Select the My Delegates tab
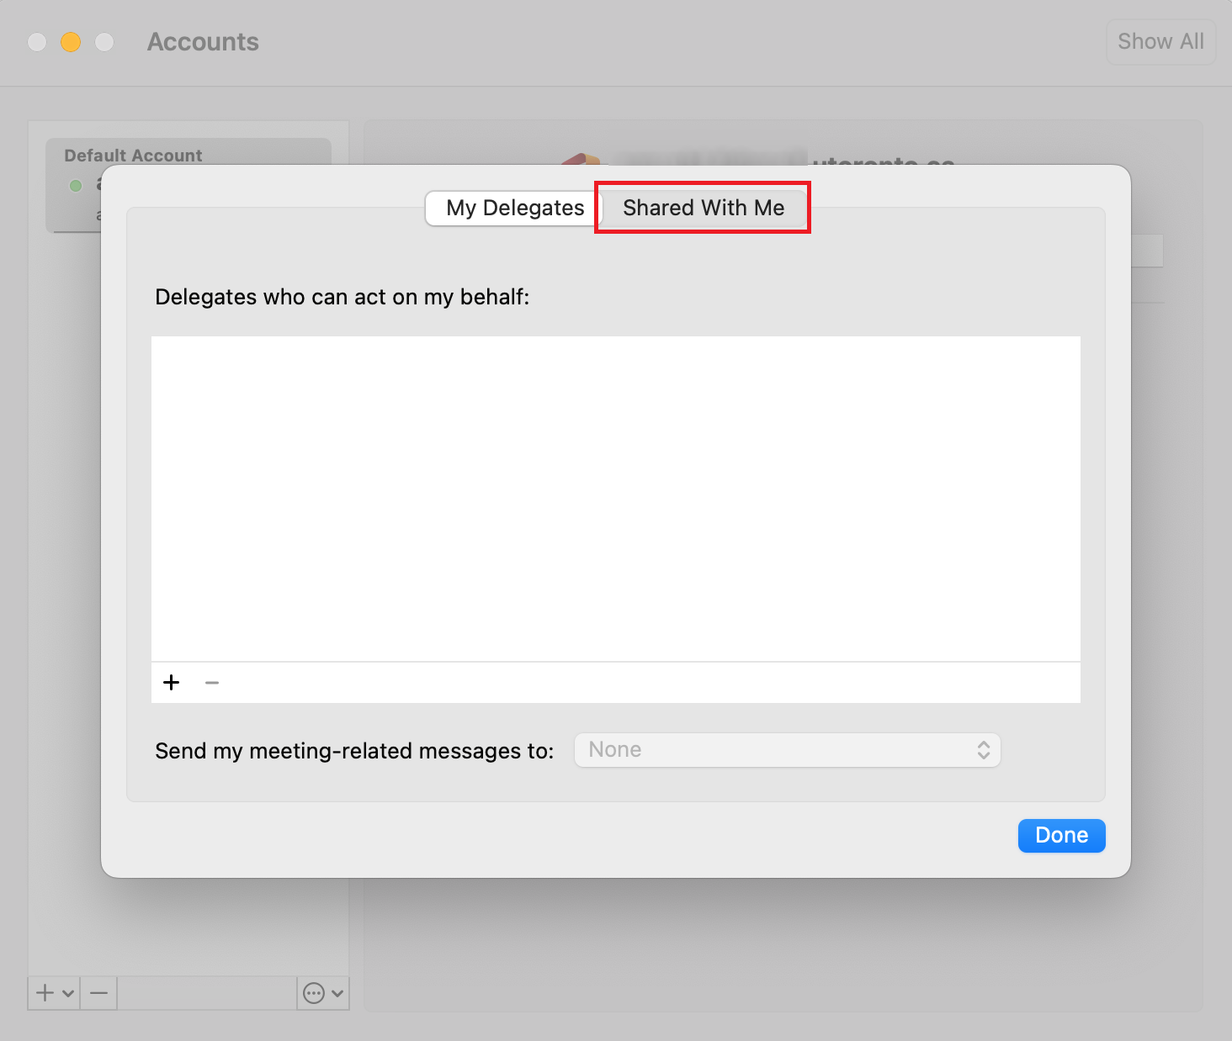 coord(514,208)
